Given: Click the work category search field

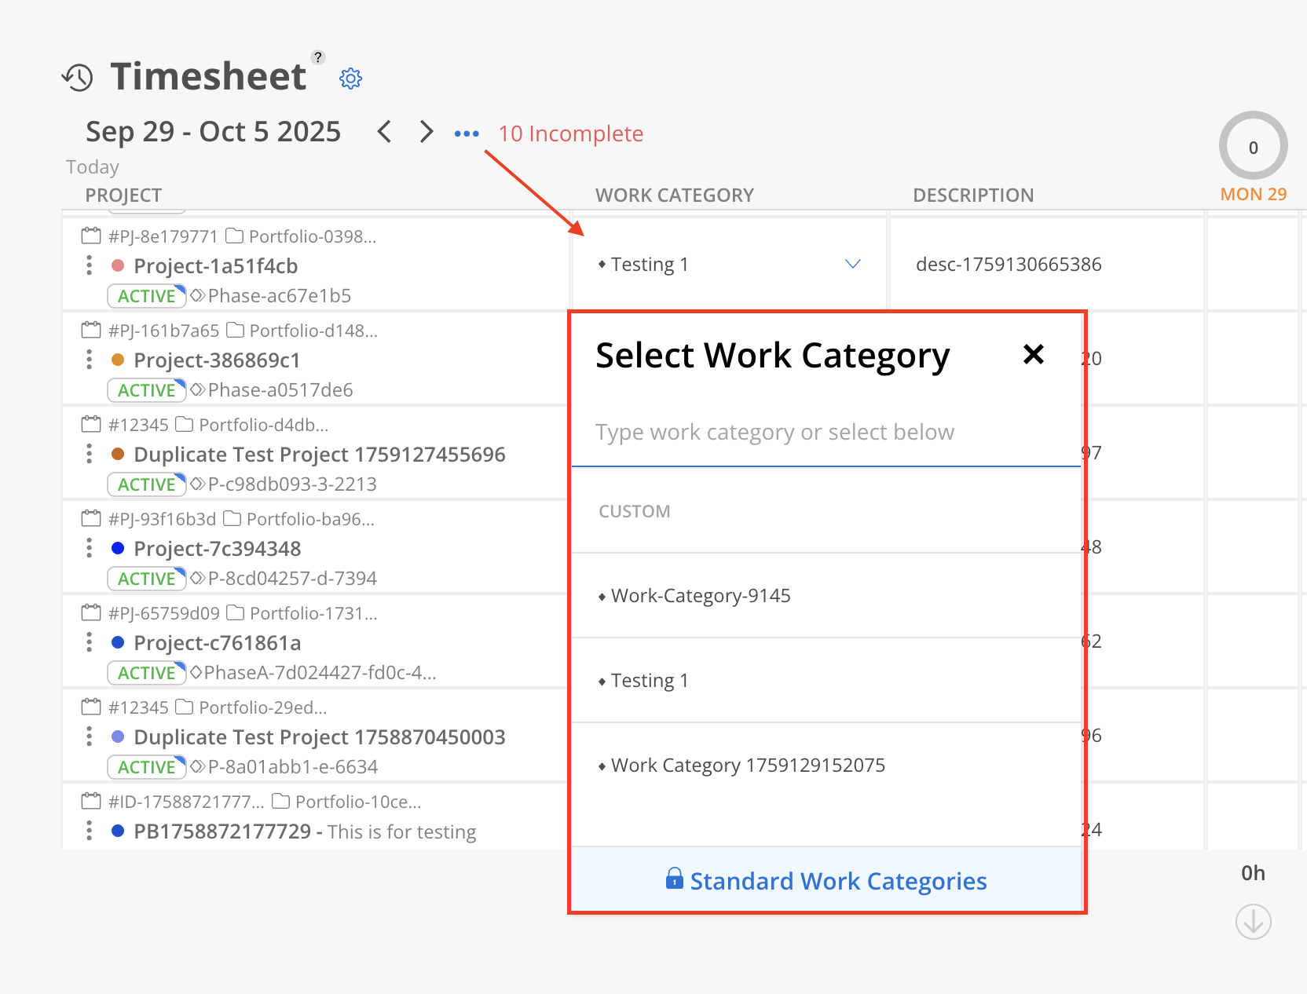Looking at the screenshot, I should point(825,433).
